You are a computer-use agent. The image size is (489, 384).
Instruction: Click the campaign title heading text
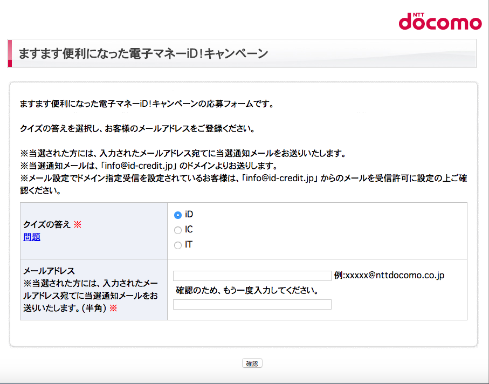143,53
